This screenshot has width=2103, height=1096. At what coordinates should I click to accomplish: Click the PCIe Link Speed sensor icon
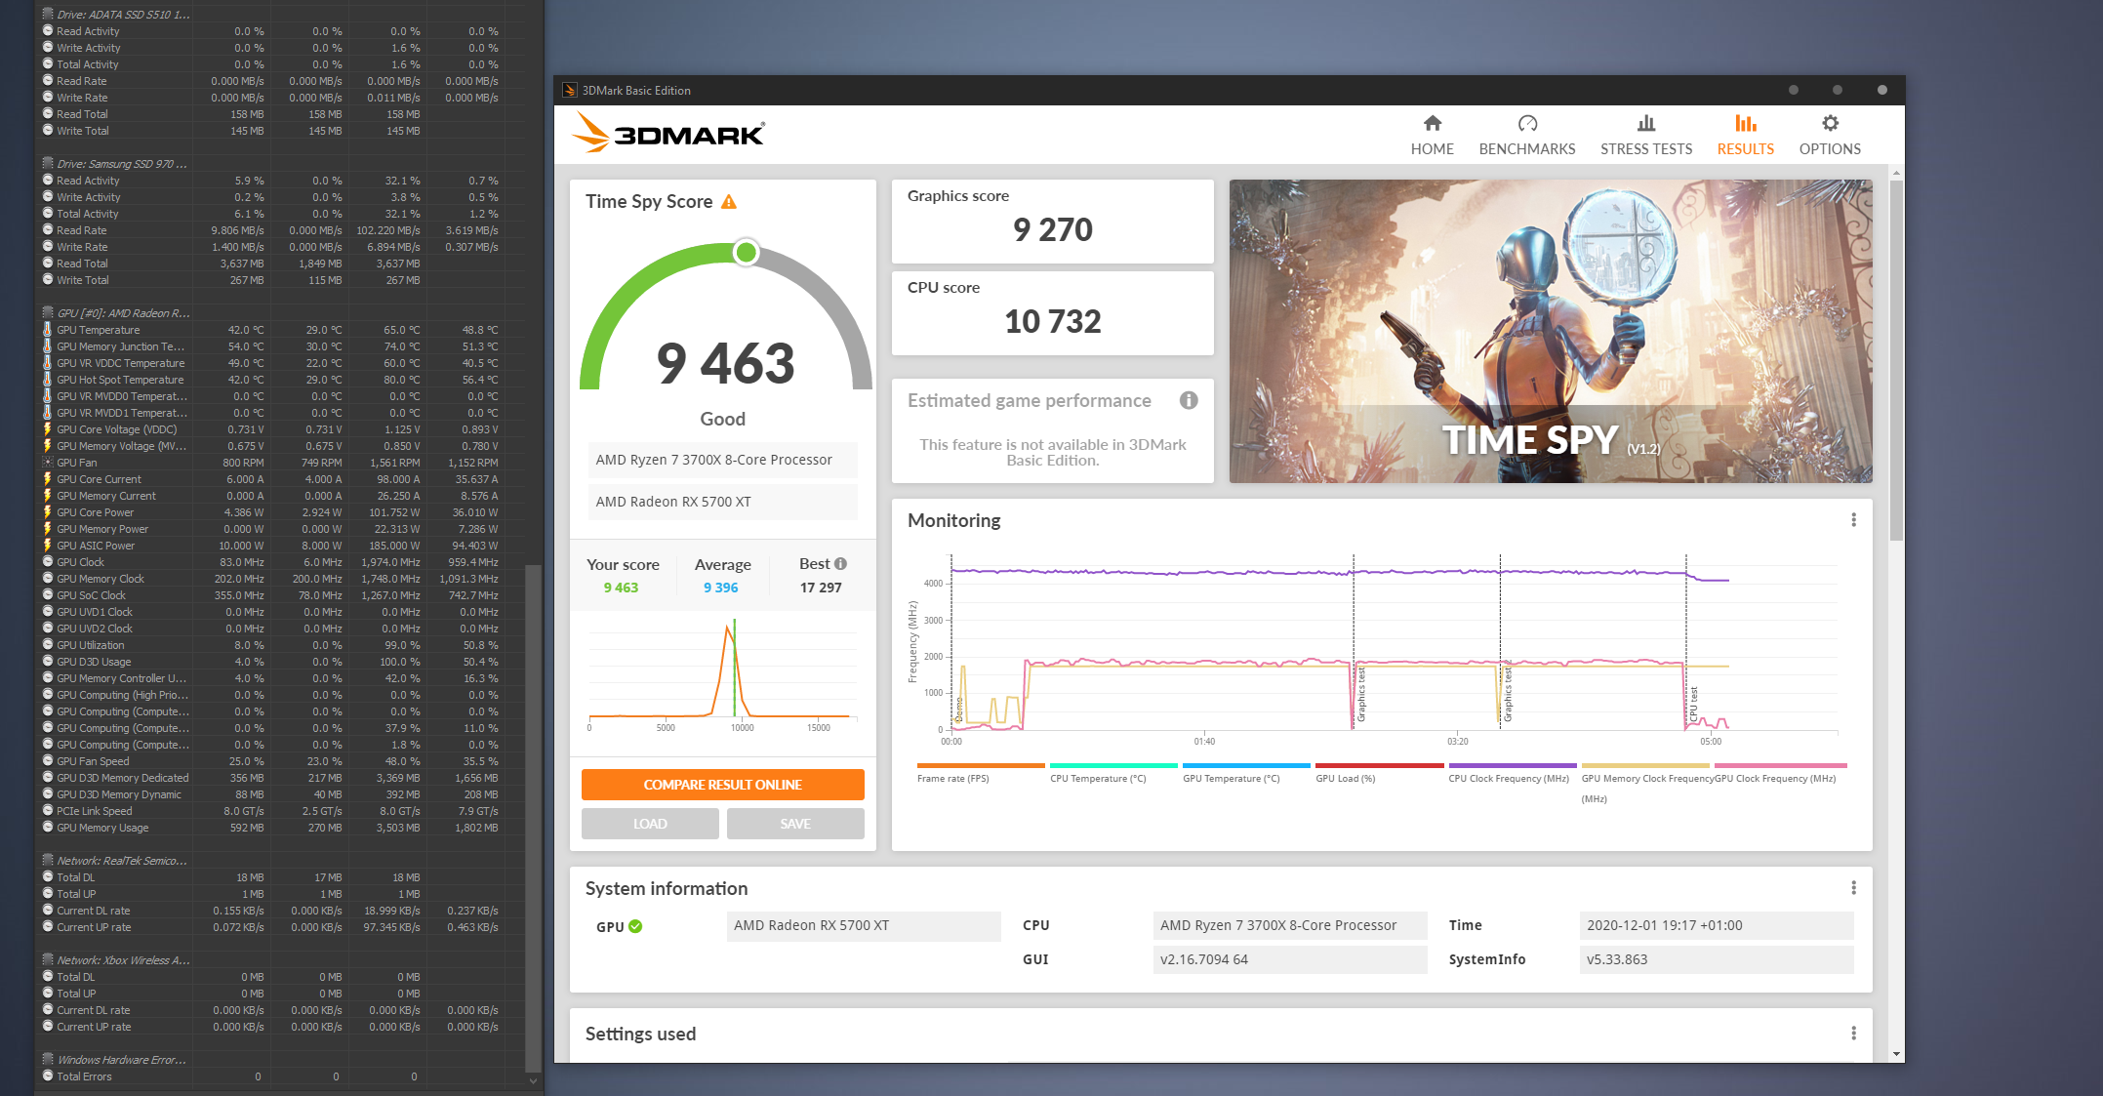pyautogui.click(x=47, y=811)
